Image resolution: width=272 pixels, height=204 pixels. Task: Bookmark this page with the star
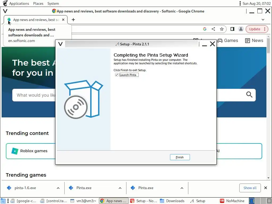point(222,29)
